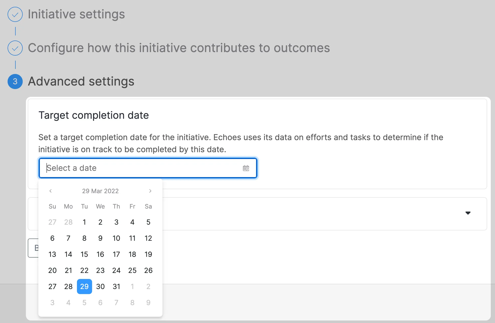This screenshot has height=323, width=495.
Task: Choose March 12 in the calendar
Action: tap(148, 238)
